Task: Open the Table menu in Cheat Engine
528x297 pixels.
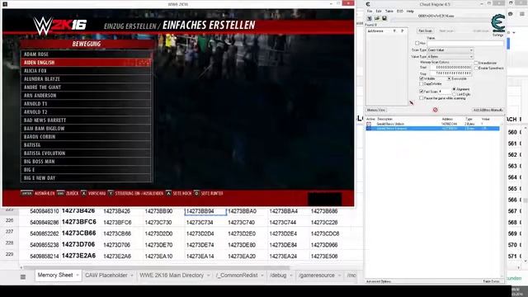Action: [x=389, y=11]
